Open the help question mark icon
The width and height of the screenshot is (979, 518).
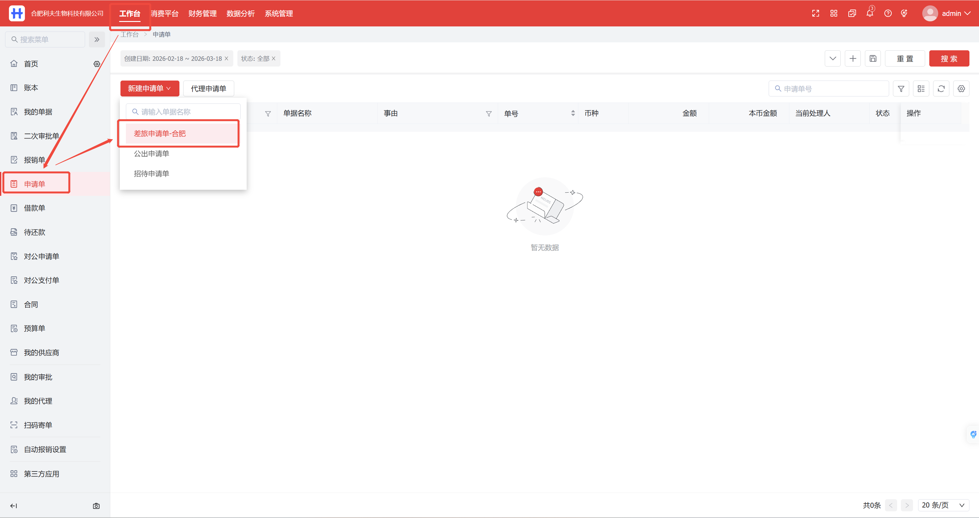click(x=888, y=13)
